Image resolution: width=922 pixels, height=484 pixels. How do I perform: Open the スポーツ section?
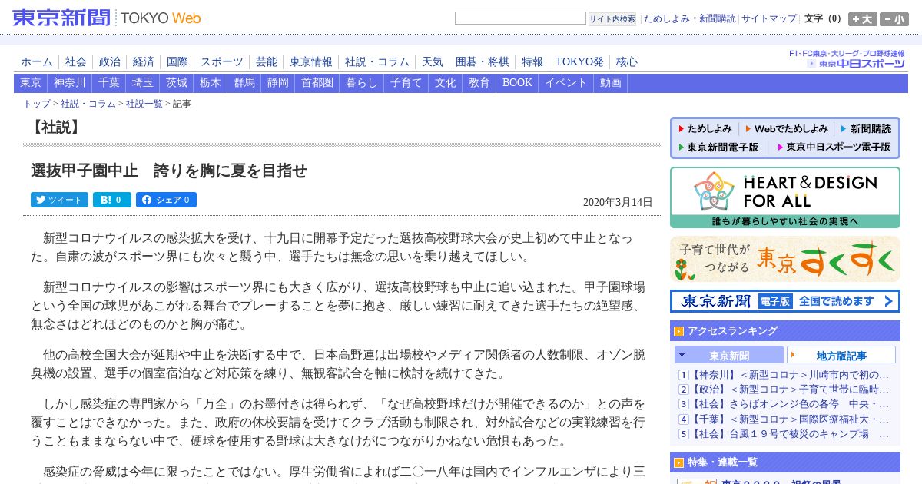pyautogui.click(x=222, y=62)
